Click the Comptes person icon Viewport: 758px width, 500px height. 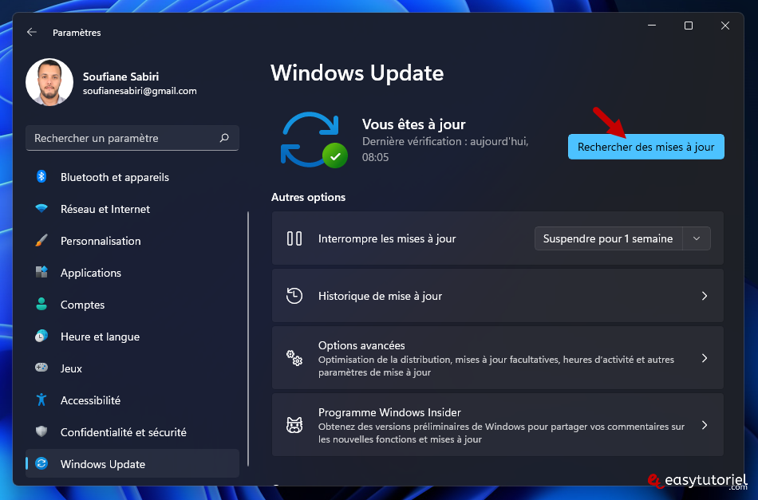41,305
